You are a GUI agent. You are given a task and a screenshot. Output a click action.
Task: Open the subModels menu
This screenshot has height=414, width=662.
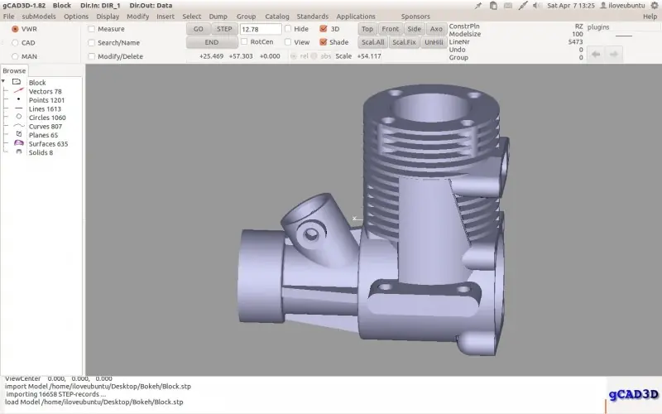click(39, 17)
